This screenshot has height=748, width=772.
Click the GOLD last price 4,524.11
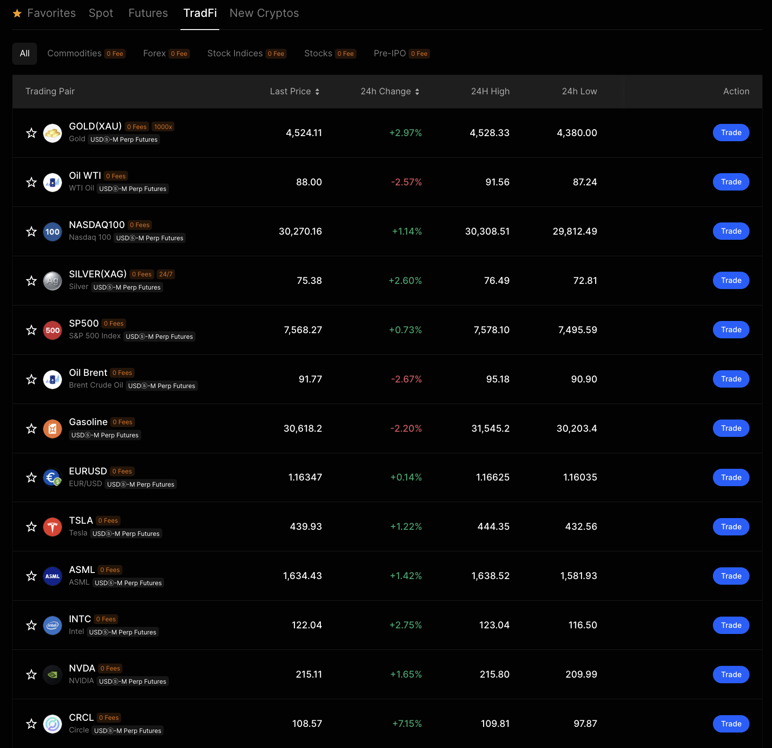click(x=304, y=133)
